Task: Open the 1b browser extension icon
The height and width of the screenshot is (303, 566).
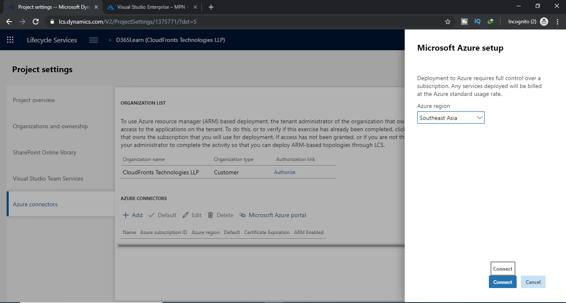Action: pos(464,22)
